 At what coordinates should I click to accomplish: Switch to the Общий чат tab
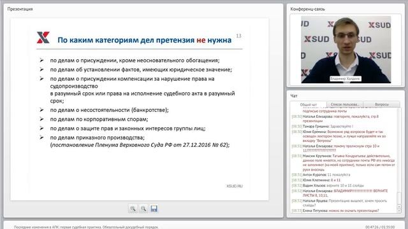click(309, 104)
